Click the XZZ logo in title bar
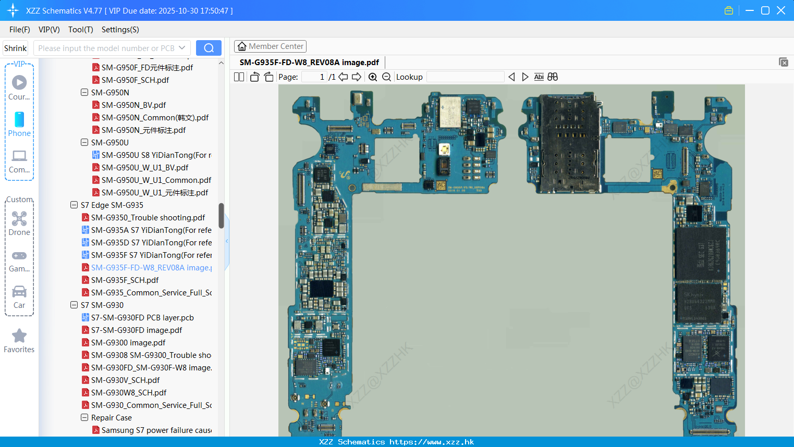 tap(13, 10)
